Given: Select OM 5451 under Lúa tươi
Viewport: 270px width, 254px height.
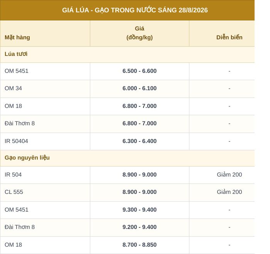Looking at the screenshot, I should [16, 71].
